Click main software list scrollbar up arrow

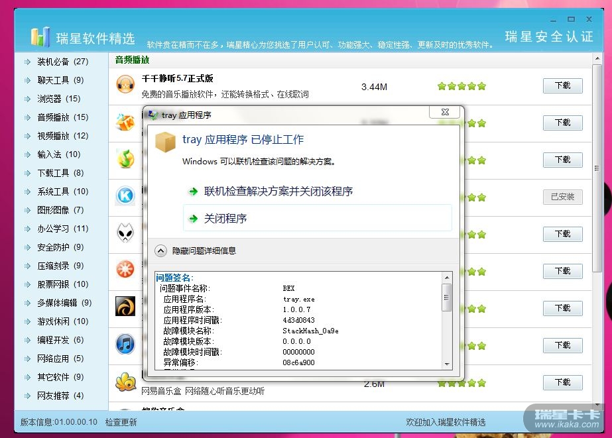click(x=597, y=58)
